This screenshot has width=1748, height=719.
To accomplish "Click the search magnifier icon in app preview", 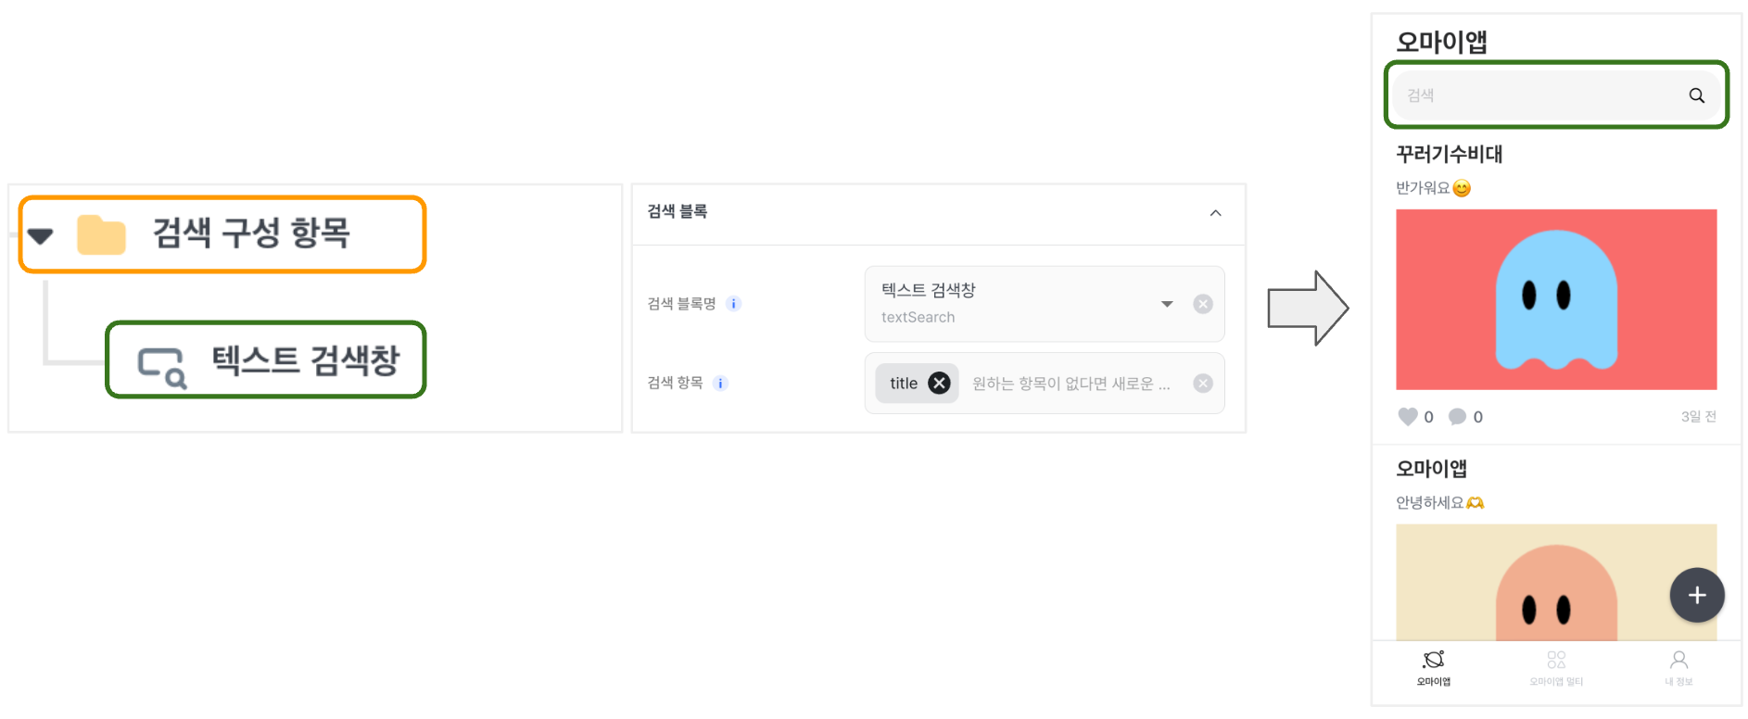I will (1696, 95).
